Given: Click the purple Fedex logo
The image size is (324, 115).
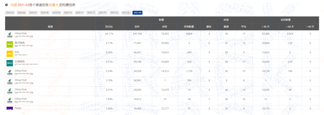Looking at the screenshot, I should (10, 108).
